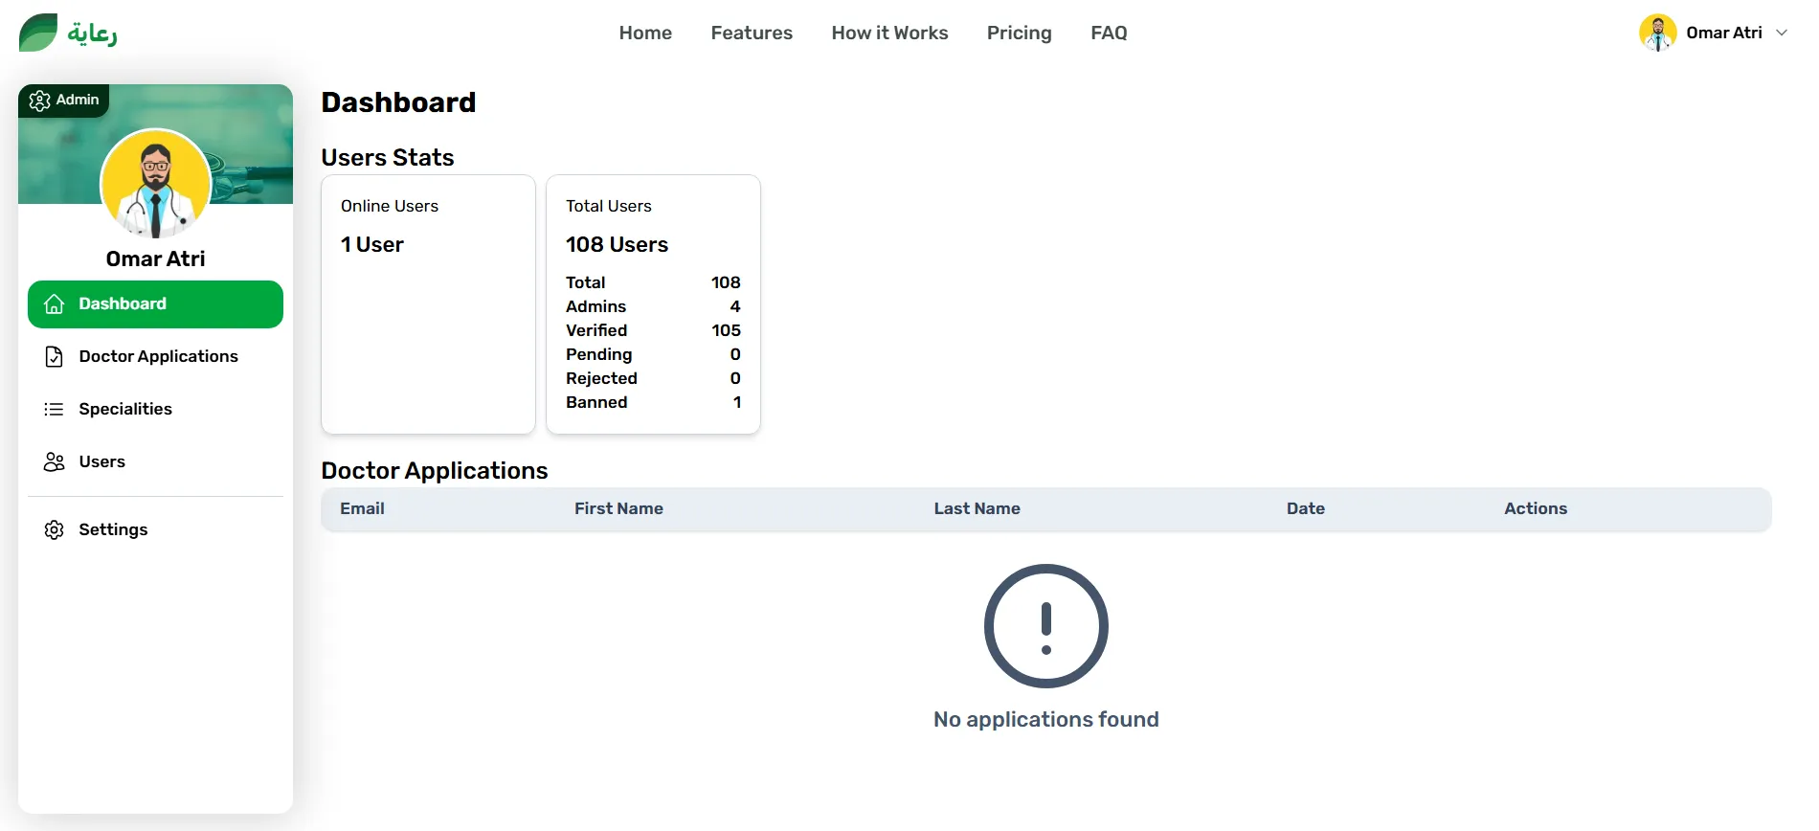Screen dimensions: 1819x831
Task: Click the Total Users card title
Action: pos(609,206)
